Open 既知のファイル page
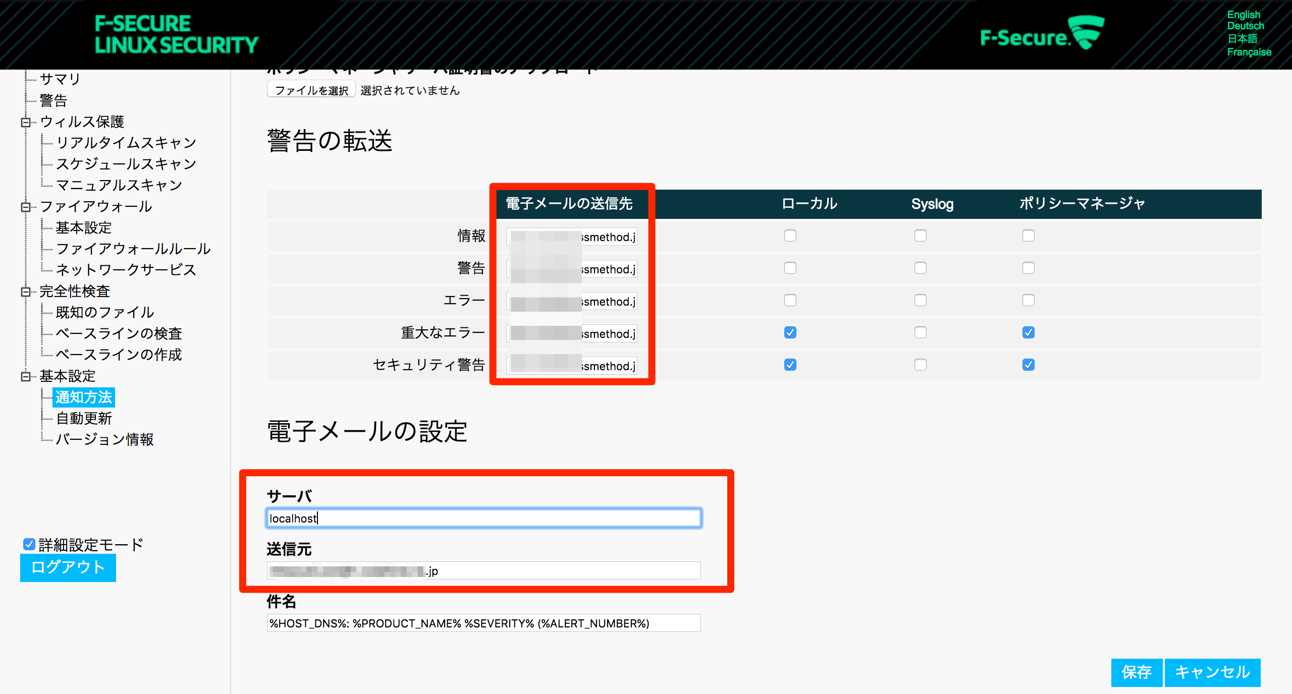This screenshot has height=694, width=1292. (105, 312)
